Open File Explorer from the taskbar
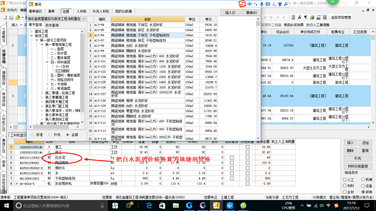The width and height of the screenshot is (376, 211). [176, 205]
